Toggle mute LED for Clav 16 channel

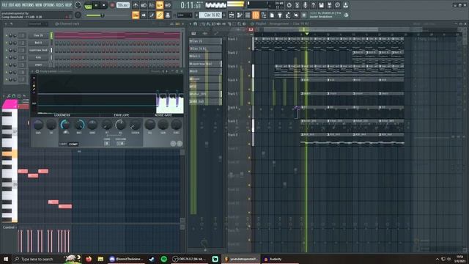[x=7, y=35]
